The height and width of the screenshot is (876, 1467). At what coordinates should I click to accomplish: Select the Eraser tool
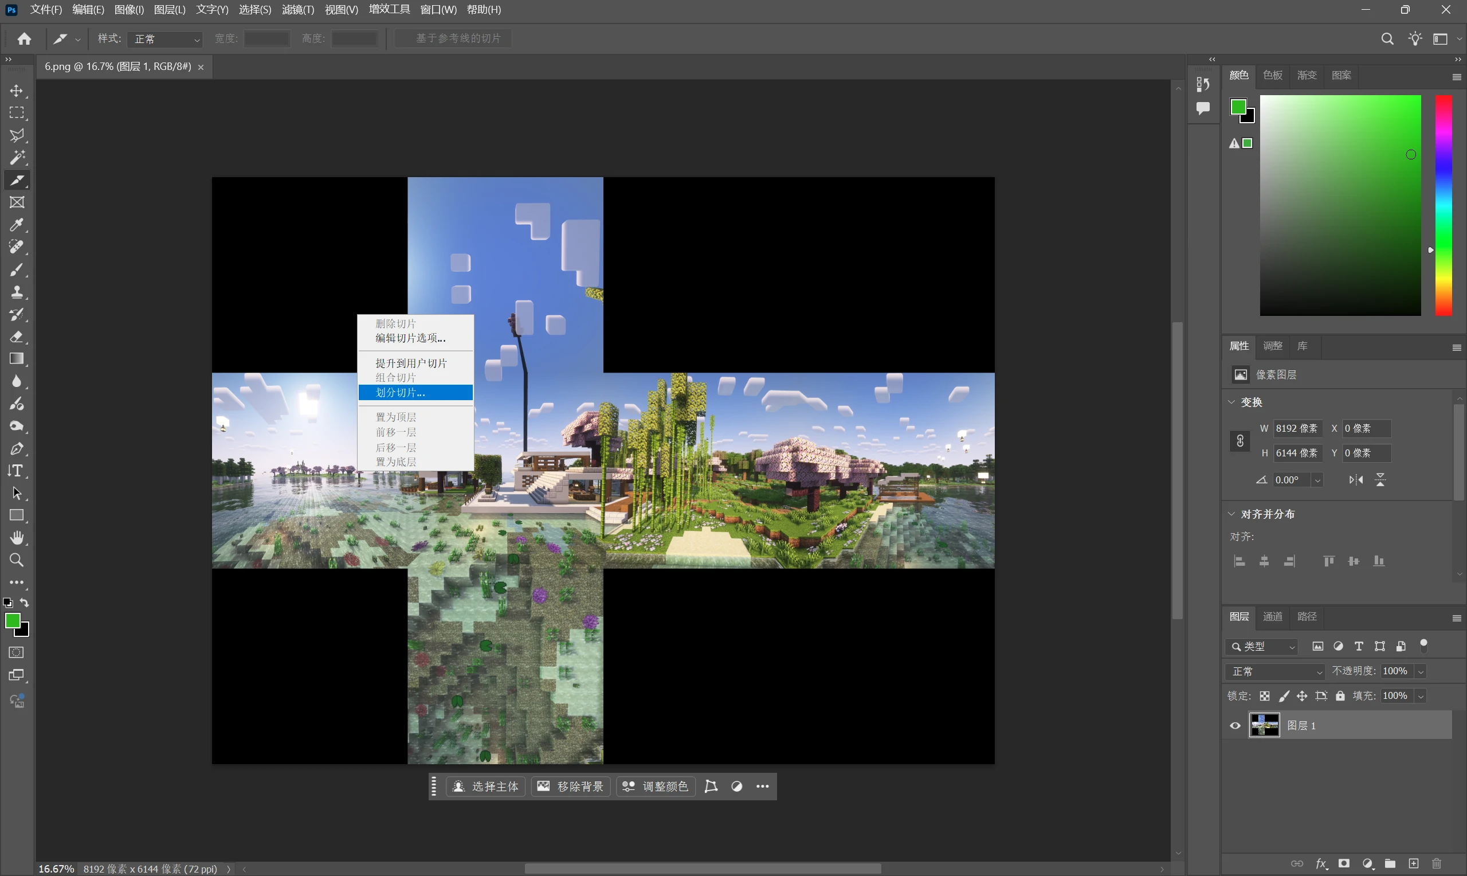pyautogui.click(x=17, y=337)
